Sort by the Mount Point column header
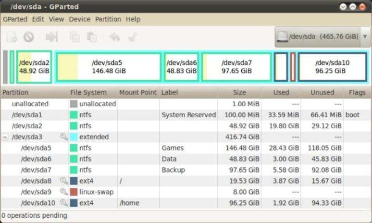This screenshot has width=372, height=223. coord(138,92)
